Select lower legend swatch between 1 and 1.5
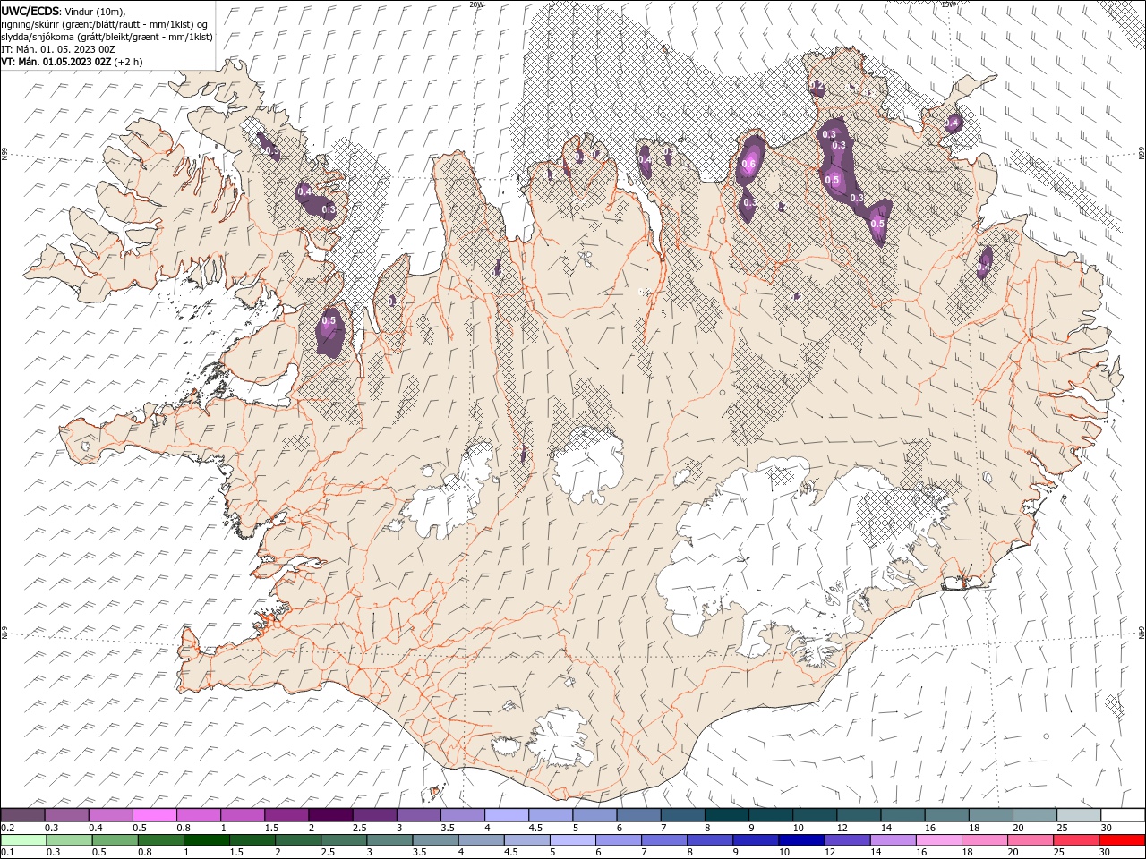Image resolution: width=1146 pixels, height=859 pixels. pyautogui.click(x=207, y=840)
